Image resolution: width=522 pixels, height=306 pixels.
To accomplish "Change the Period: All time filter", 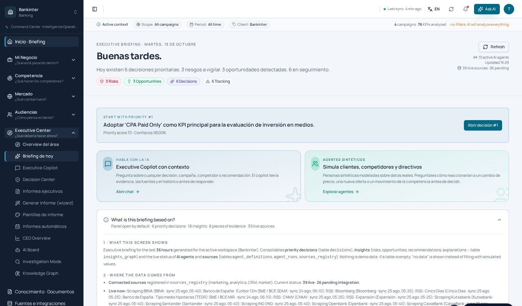I will coord(205,24).
